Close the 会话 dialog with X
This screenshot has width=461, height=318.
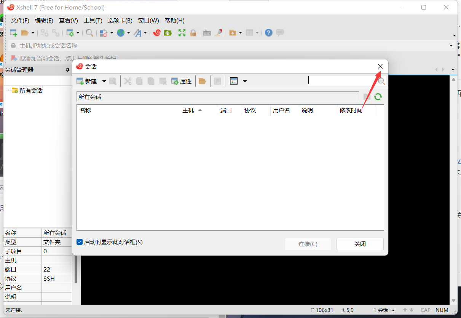click(380, 66)
